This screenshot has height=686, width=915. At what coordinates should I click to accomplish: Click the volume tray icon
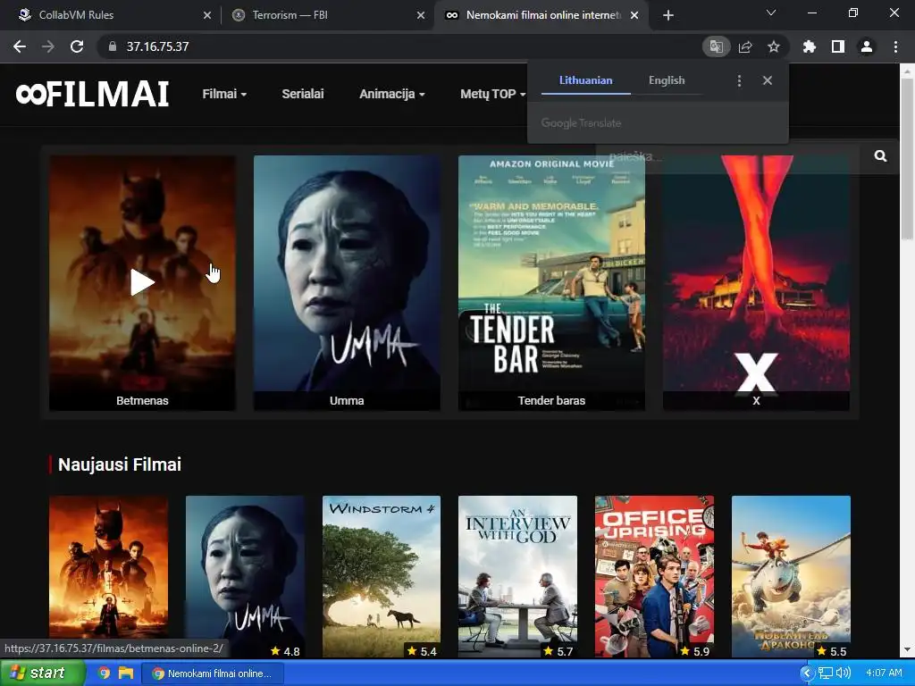(843, 673)
